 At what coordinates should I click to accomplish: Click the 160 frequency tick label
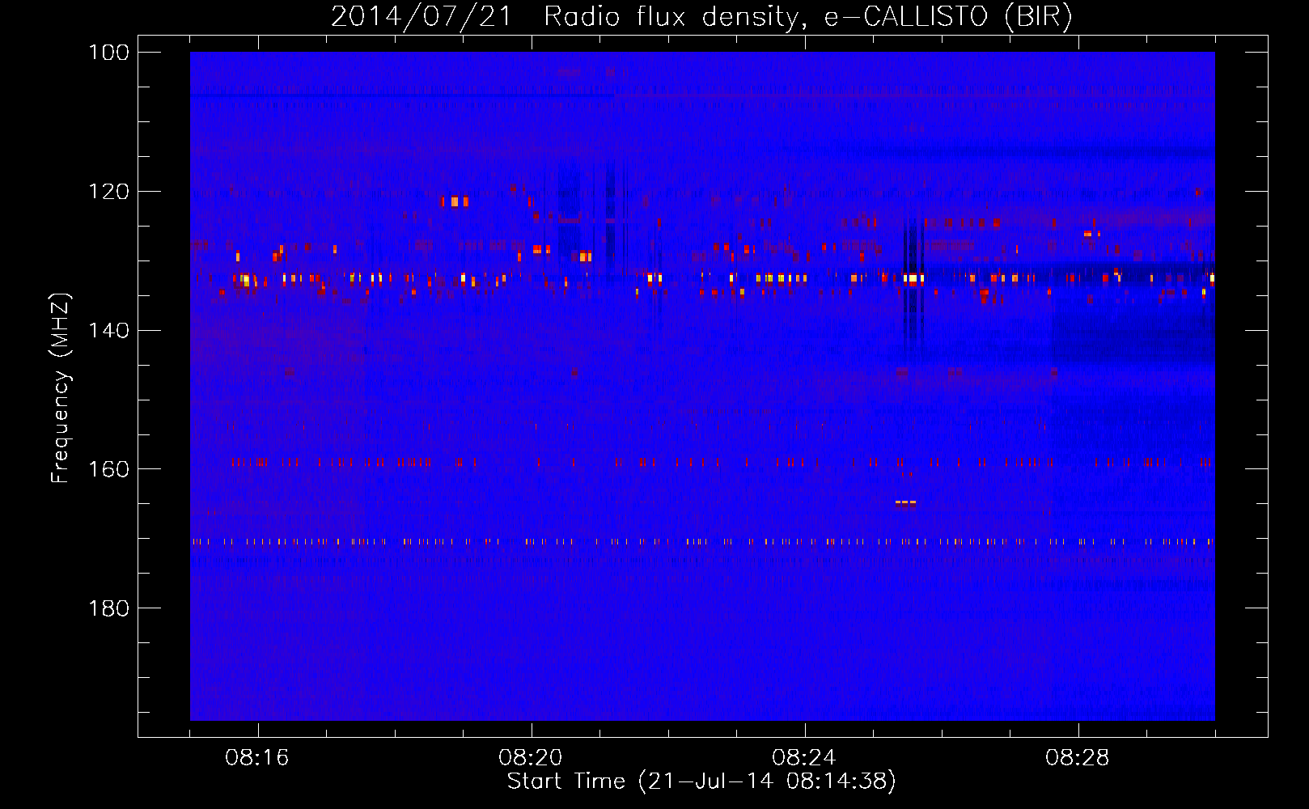pyautogui.click(x=109, y=469)
